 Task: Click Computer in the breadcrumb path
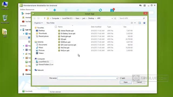coord(55,18)
